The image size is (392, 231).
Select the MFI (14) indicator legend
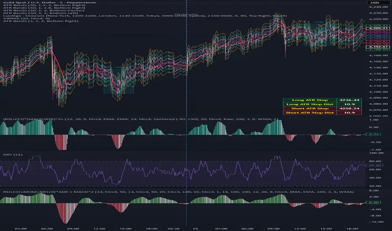click(13, 155)
